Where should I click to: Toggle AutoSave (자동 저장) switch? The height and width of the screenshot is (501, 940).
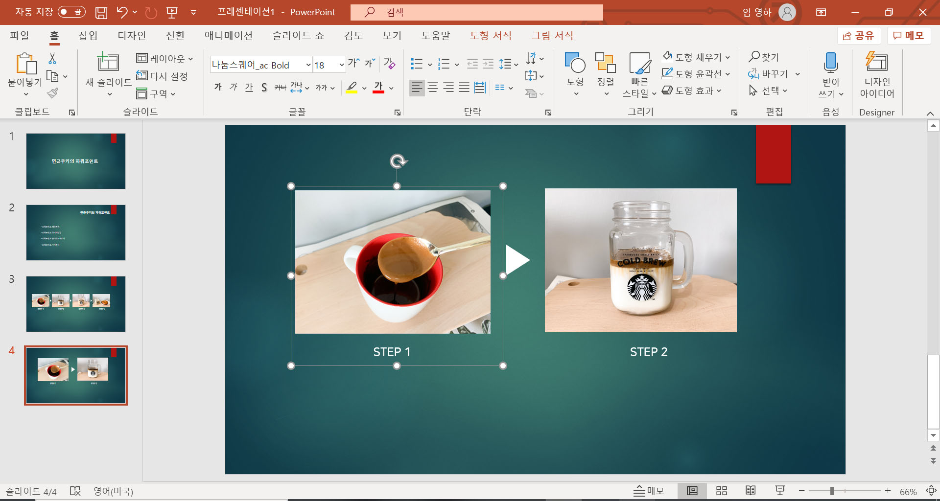click(x=71, y=12)
